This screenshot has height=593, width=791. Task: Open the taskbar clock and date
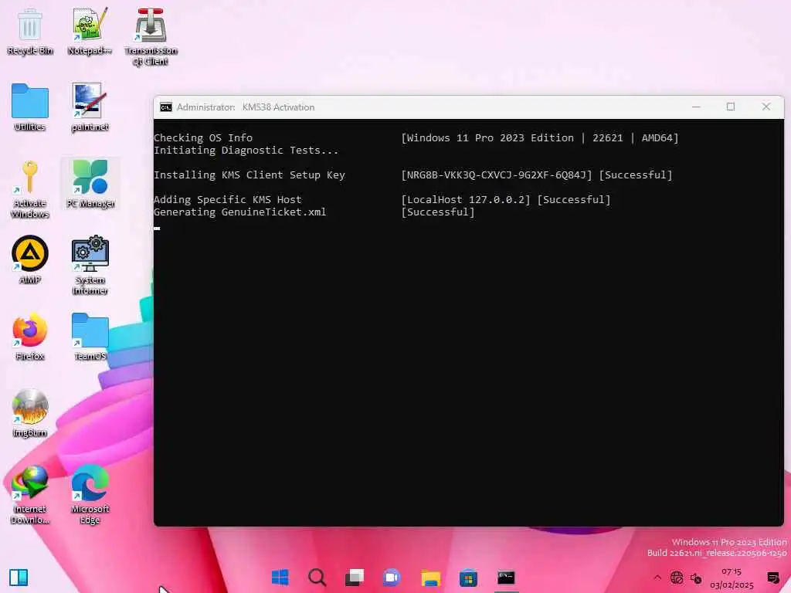732,578
